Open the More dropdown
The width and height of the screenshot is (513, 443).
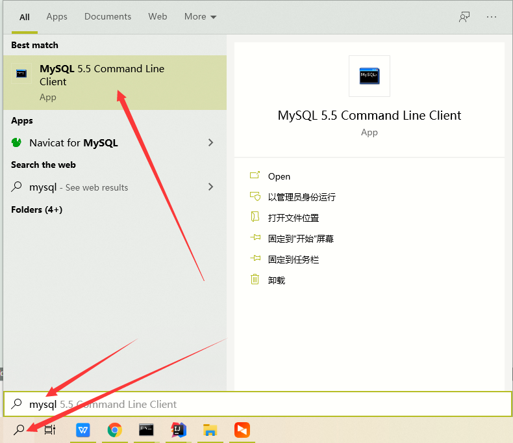(200, 16)
